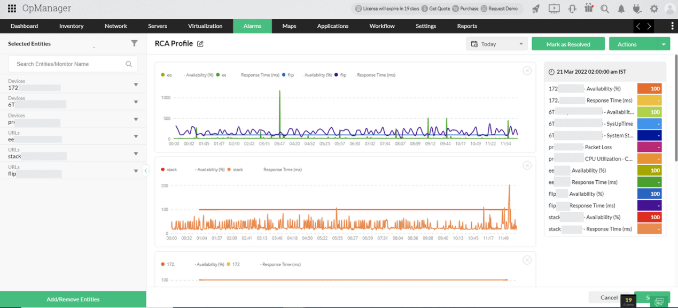The height and width of the screenshot is (308, 678).
Task: Open the search magnifier in top bar
Action: (x=604, y=9)
